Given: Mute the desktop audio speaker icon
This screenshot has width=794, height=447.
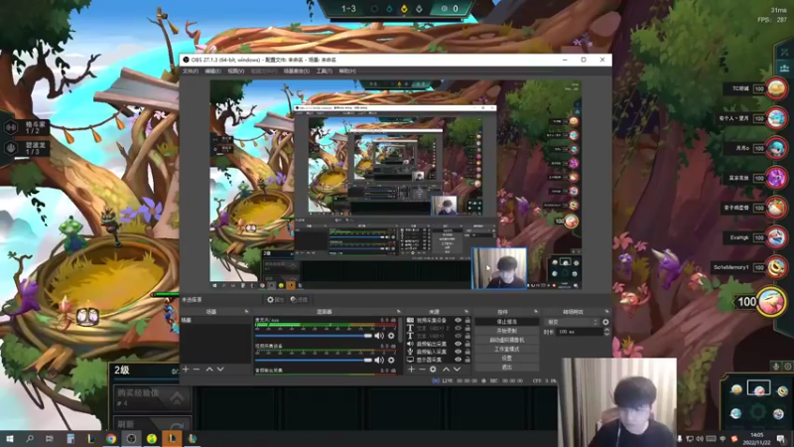Looking at the screenshot, I should point(379,336).
